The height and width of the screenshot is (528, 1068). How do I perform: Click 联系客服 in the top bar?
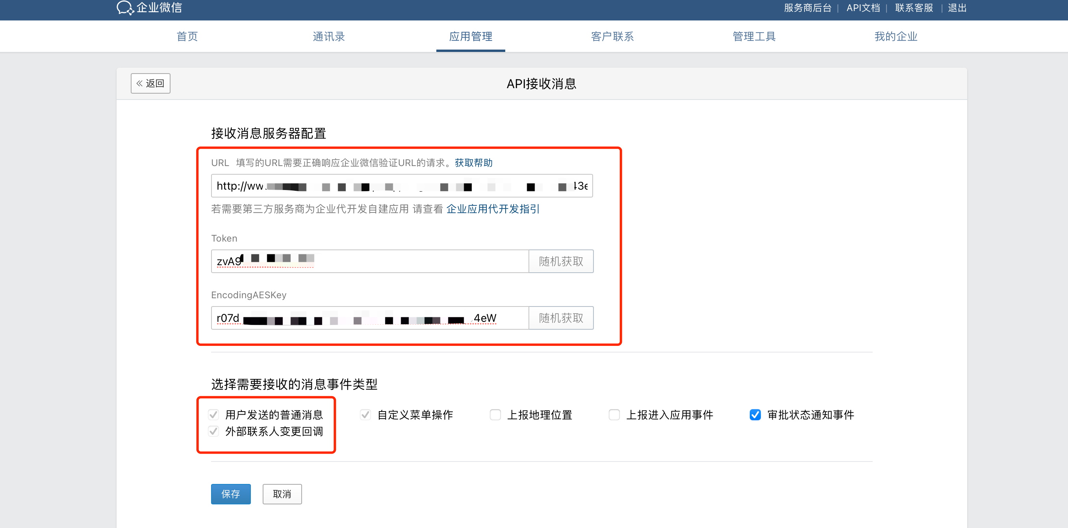(x=914, y=8)
